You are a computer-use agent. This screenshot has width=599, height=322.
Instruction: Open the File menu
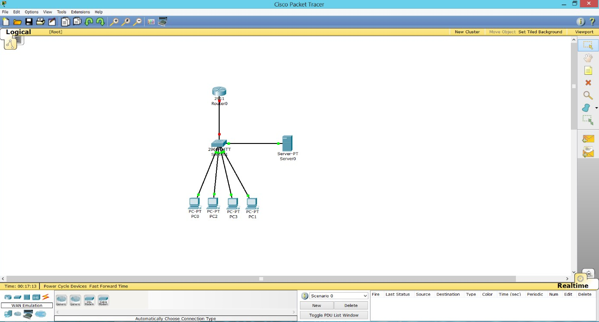click(5, 12)
